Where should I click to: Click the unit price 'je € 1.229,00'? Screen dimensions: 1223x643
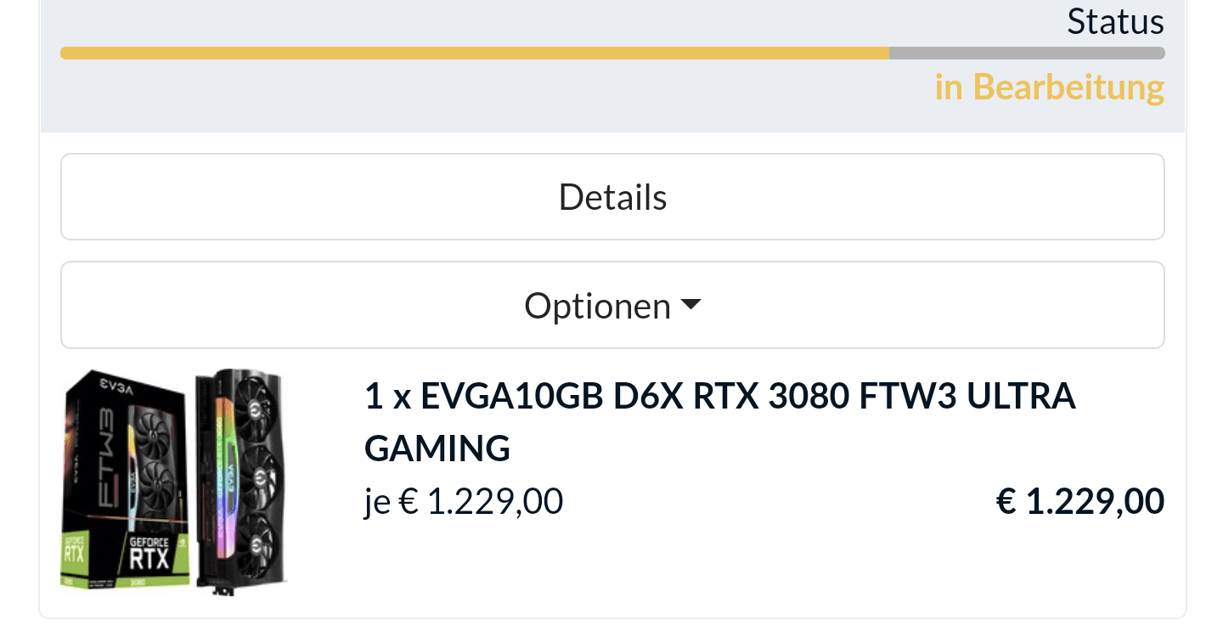464,502
